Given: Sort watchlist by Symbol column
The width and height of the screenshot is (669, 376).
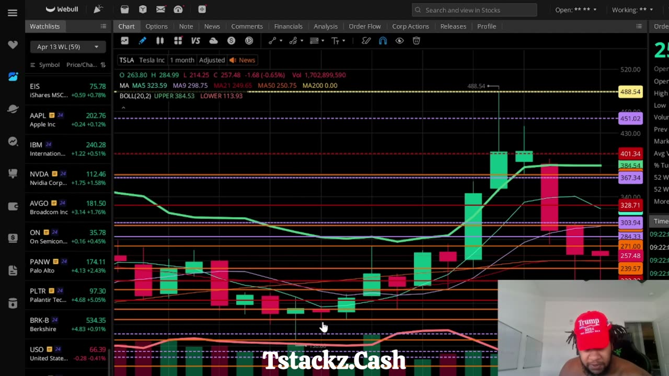Looking at the screenshot, I should click(49, 65).
